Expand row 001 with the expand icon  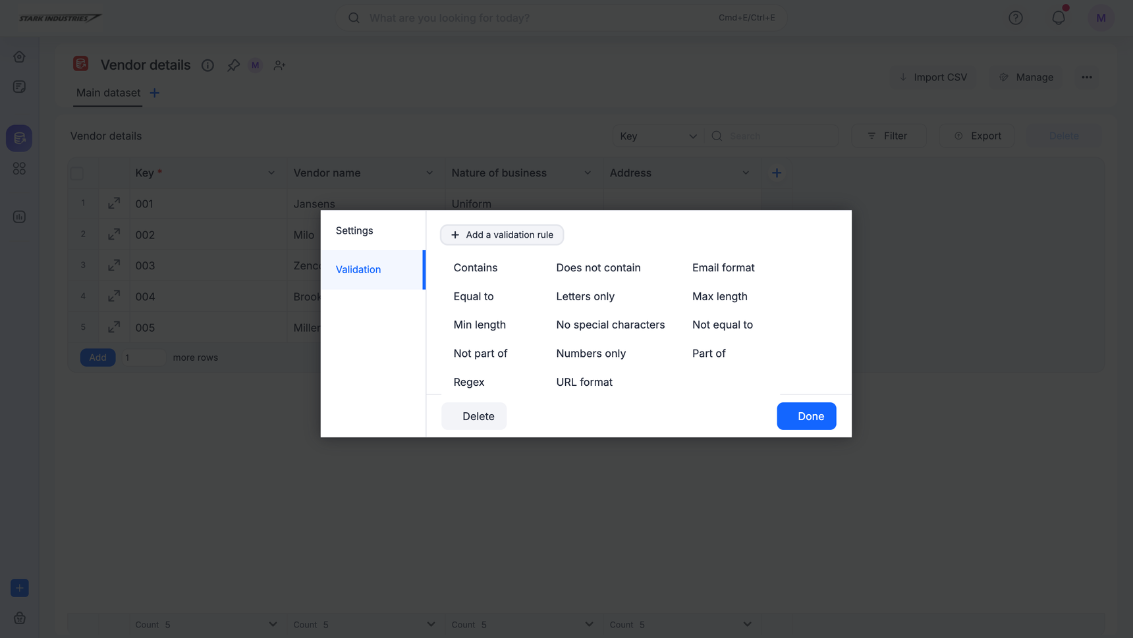tap(114, 203)
